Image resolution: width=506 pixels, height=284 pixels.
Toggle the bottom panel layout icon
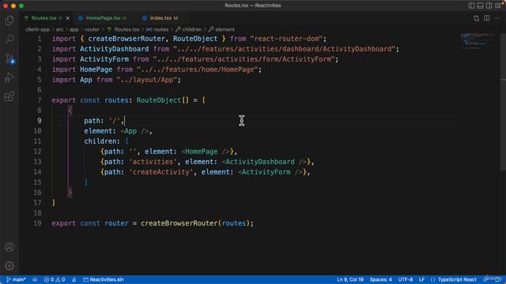pyautogui.click(x=480, y=6)
